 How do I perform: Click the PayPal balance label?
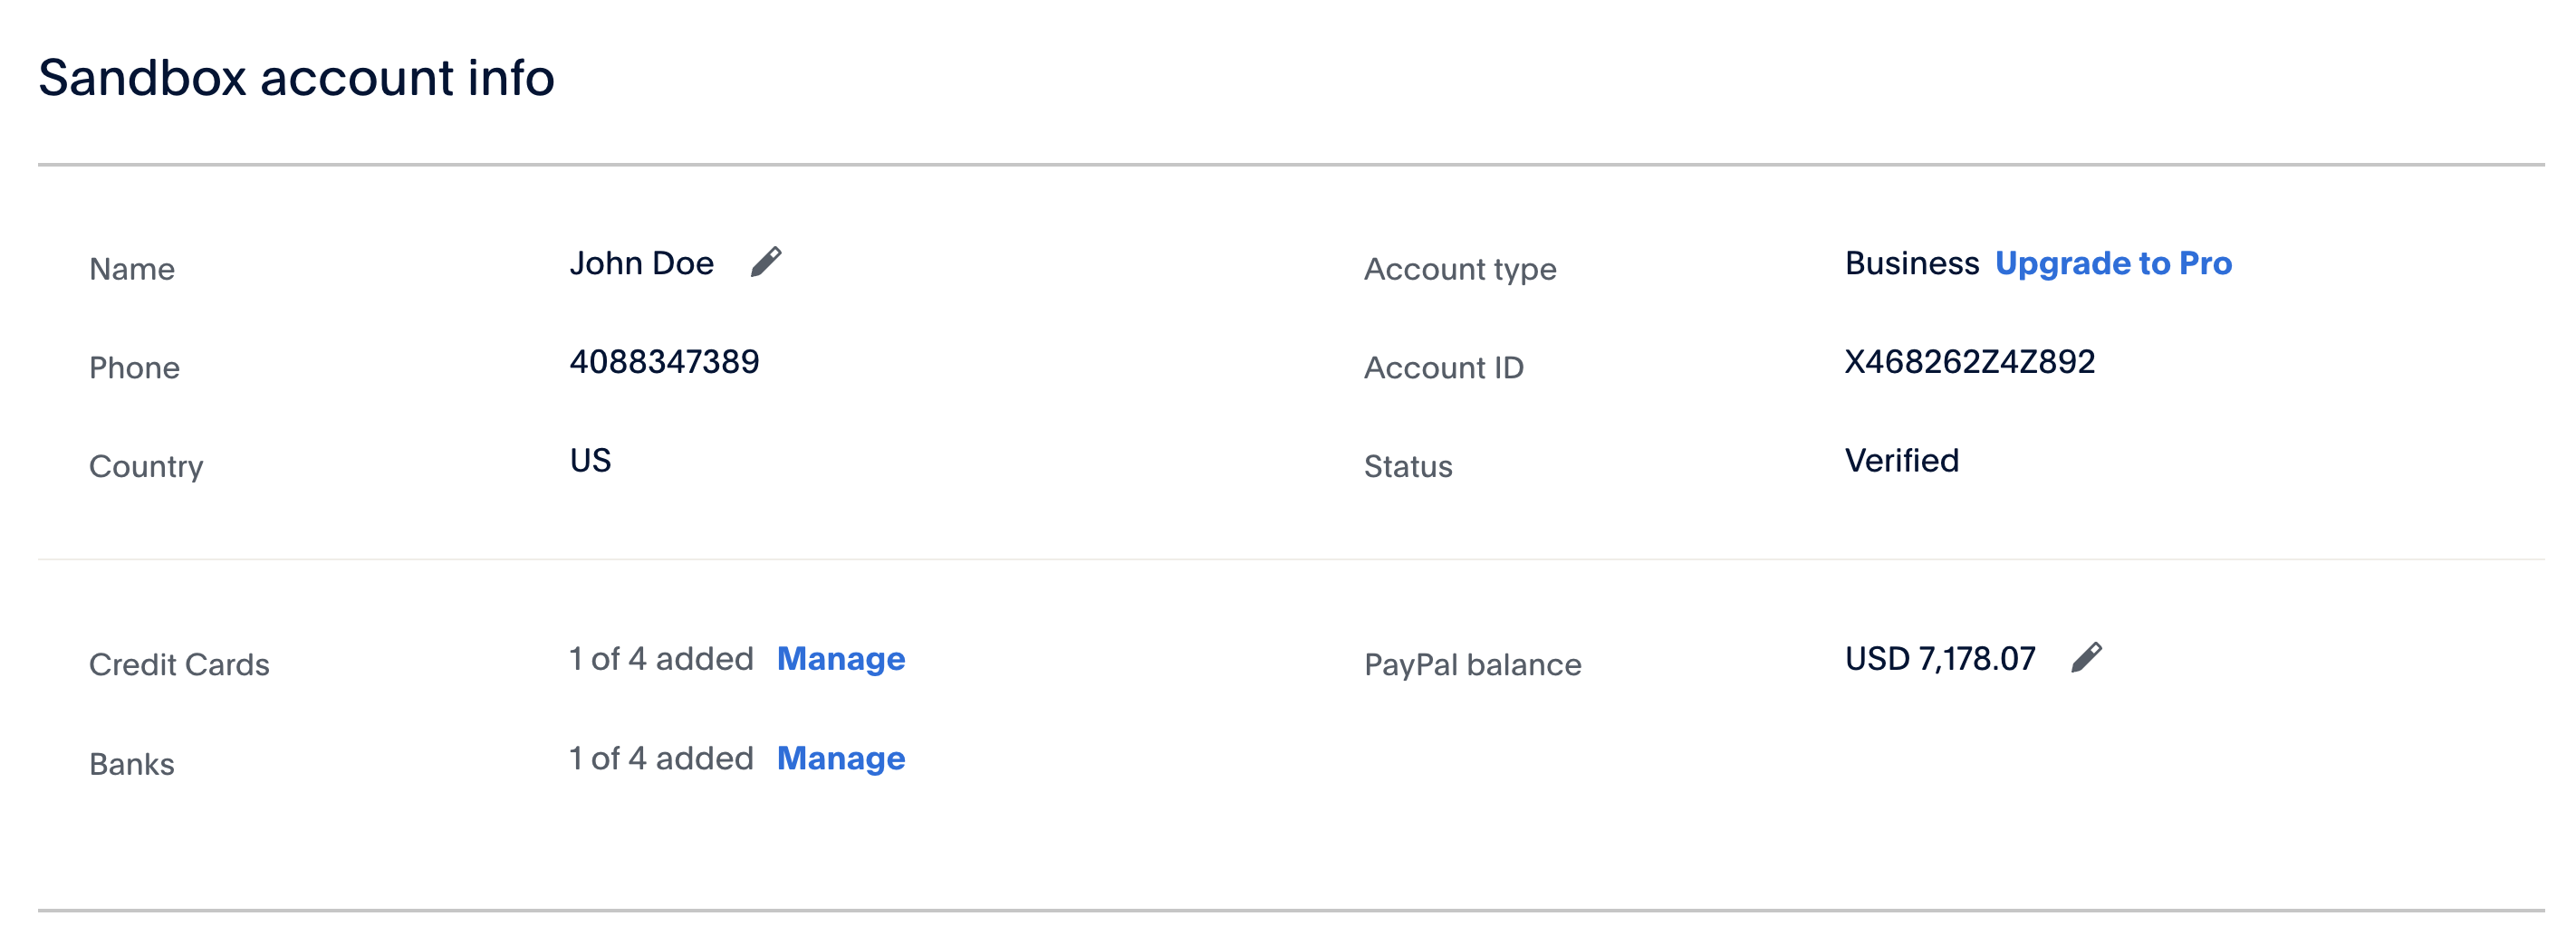[1472, 665]
